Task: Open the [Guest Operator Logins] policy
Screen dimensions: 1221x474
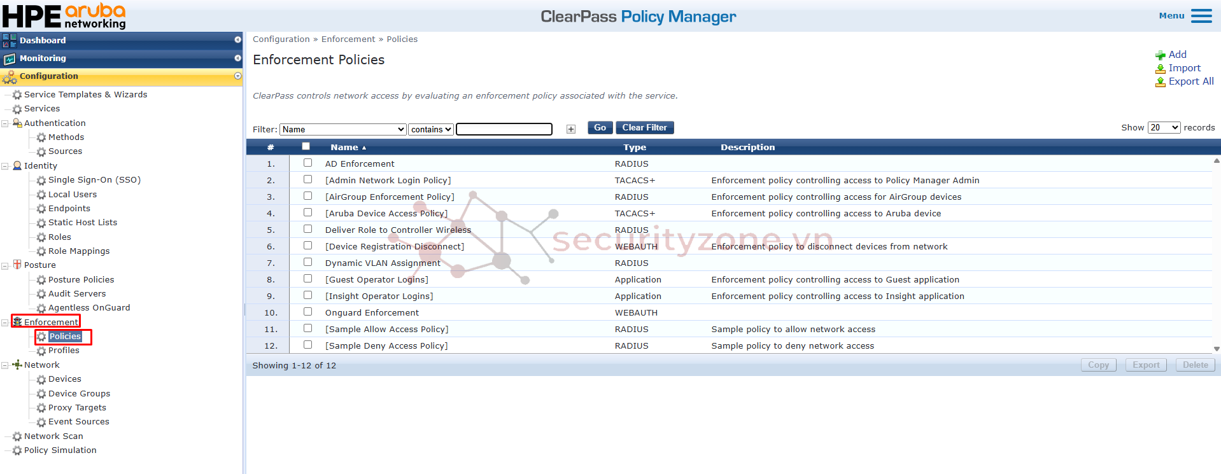Action: coord(377,279)
